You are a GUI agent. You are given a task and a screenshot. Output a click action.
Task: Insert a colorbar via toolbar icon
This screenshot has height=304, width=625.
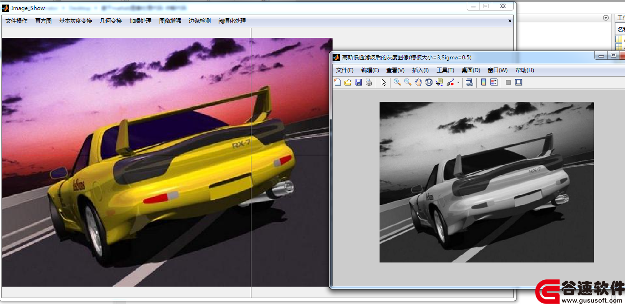(484, 83)
